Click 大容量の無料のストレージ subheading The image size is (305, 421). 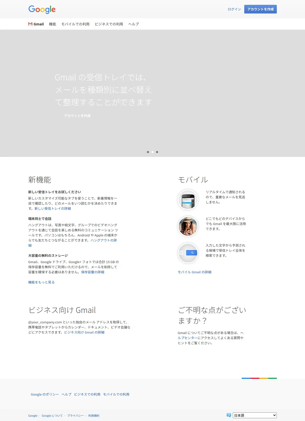(x=48, y=255)
